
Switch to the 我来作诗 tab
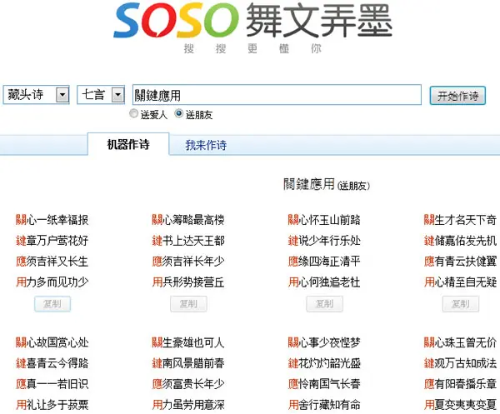(206, 145)
